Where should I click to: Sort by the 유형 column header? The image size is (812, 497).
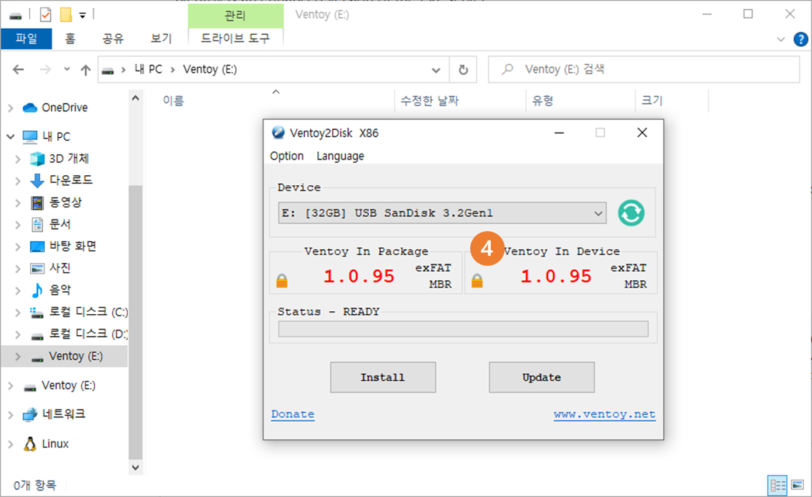pyautogui.click(x=542, y=101)
